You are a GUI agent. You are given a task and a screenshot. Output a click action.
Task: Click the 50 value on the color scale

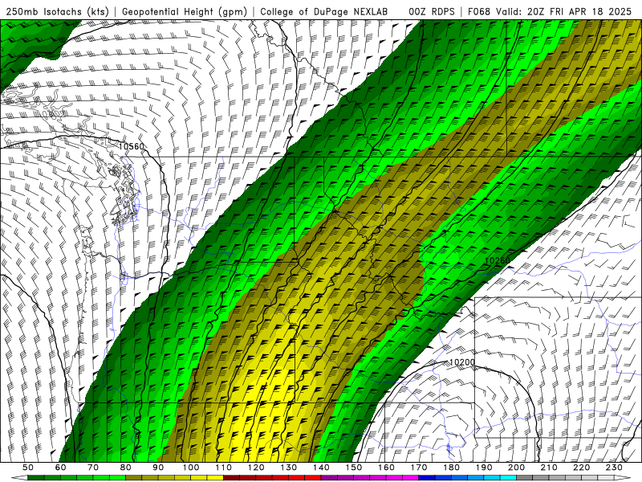pos(28,468)
